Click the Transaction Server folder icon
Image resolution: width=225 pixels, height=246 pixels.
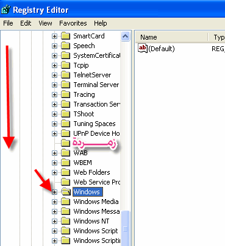click(65, 104)
